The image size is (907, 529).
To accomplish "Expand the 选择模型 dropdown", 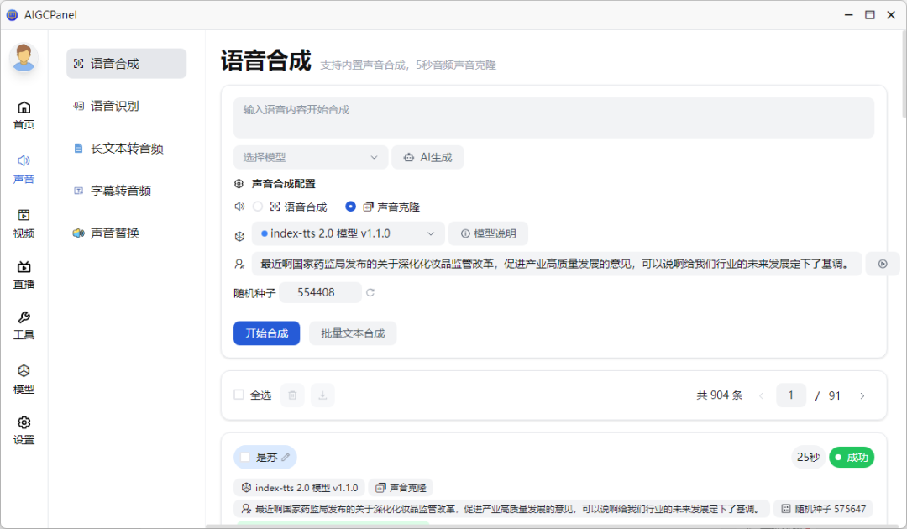I will 311,157.
